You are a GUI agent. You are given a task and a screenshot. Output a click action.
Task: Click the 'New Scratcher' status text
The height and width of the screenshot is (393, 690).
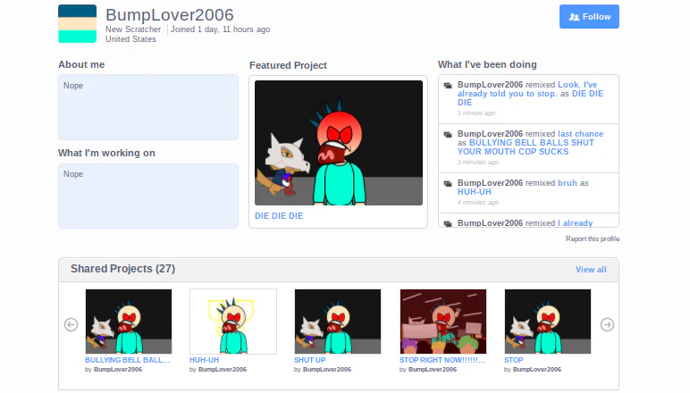133,29
